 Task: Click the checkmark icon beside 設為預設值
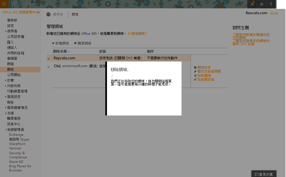(195, 80)
